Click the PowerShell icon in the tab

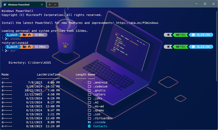(5, 5)
